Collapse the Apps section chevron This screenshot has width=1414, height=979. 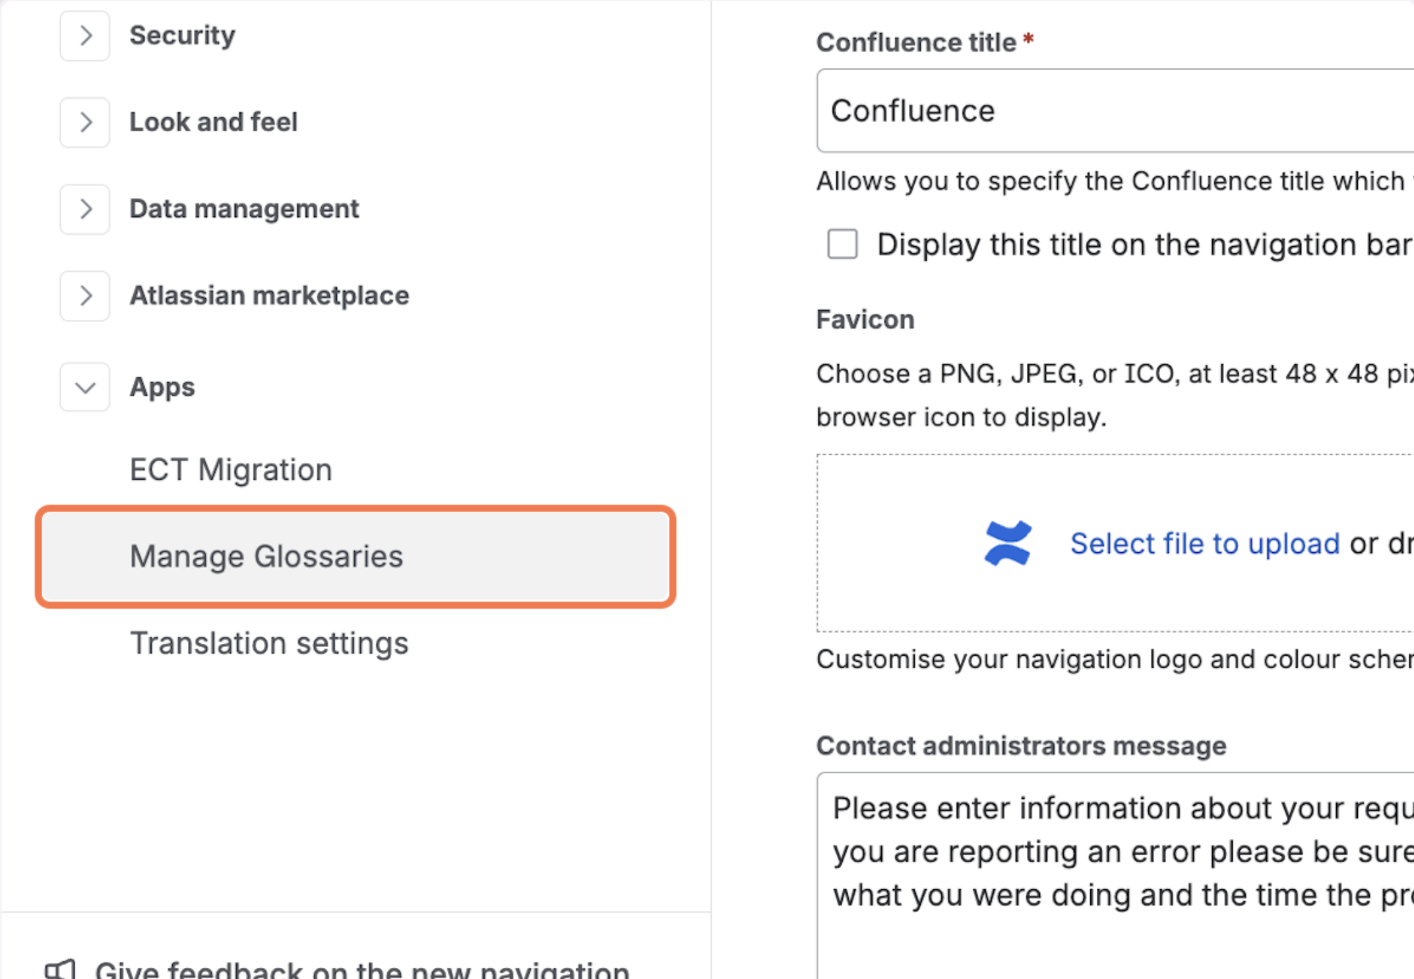85,387
